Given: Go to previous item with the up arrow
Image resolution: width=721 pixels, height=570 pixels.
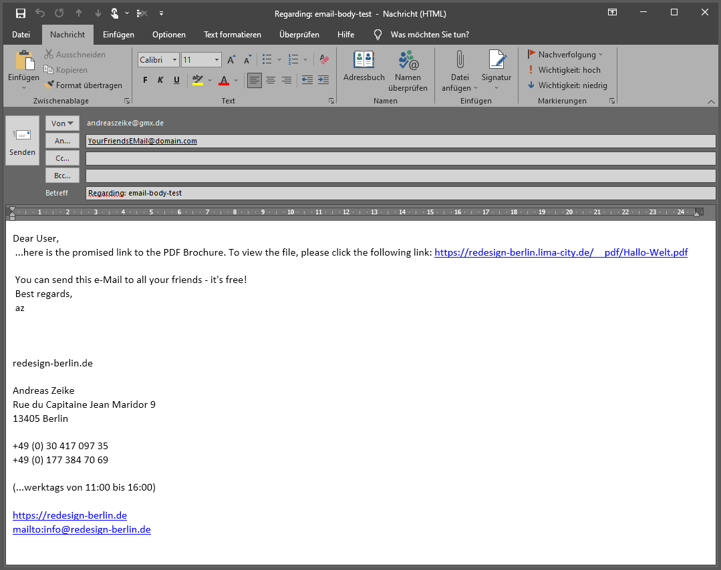Looking at the screenshot, I should (79, 13).
